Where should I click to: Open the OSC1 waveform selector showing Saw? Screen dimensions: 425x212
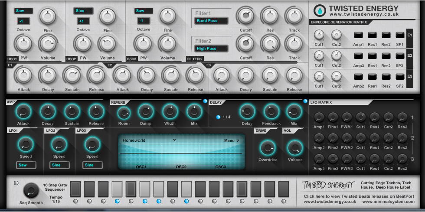[23, 11]
